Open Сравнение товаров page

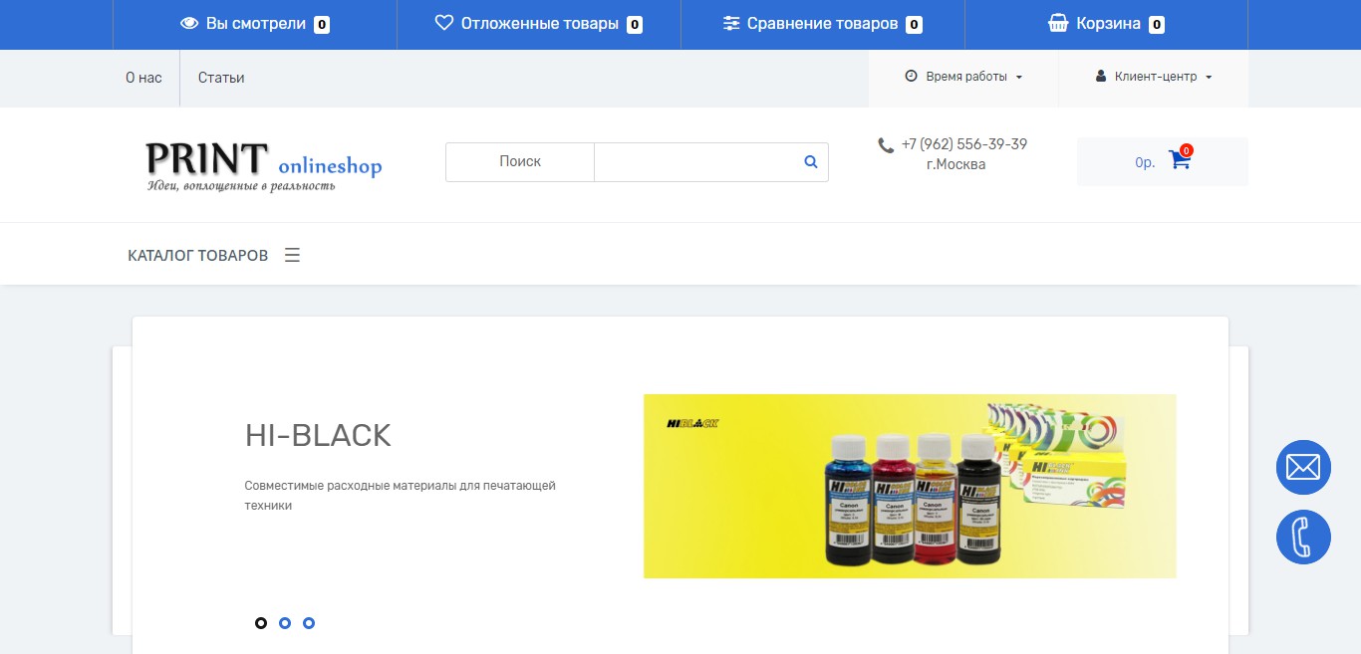823,24
